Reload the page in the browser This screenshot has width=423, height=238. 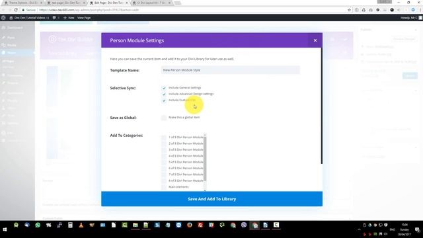coord(16,10)
